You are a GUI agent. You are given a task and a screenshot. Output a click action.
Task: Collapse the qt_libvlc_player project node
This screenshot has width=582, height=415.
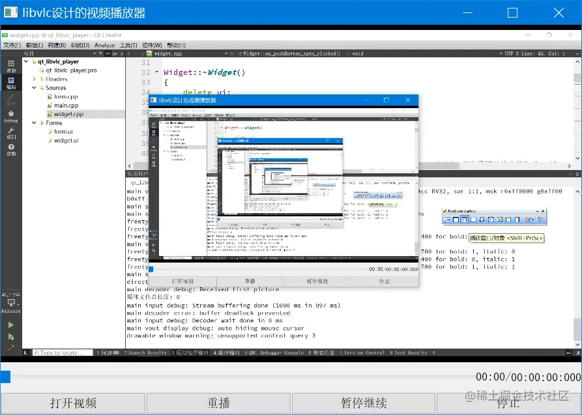point(26,61)
